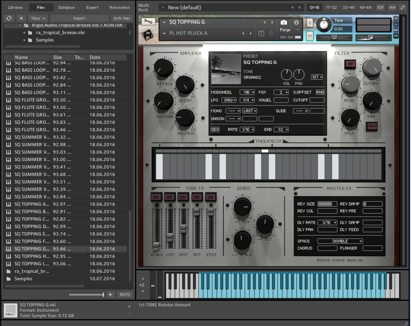
Task: Click the Import button
Action: tap(79, 18)
